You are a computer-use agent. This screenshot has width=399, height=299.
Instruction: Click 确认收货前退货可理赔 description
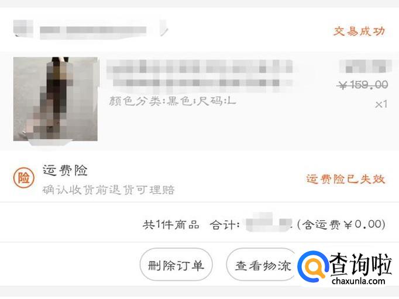[x=109, y=190]
